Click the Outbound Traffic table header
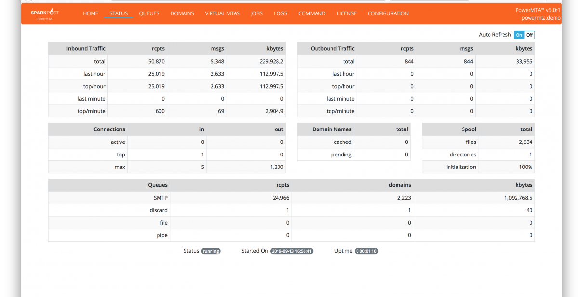The height and width of the screenshot is (297, 583). [332, 49]
